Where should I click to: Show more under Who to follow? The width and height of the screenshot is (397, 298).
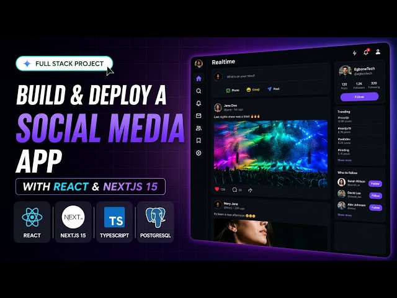[344, 215]
